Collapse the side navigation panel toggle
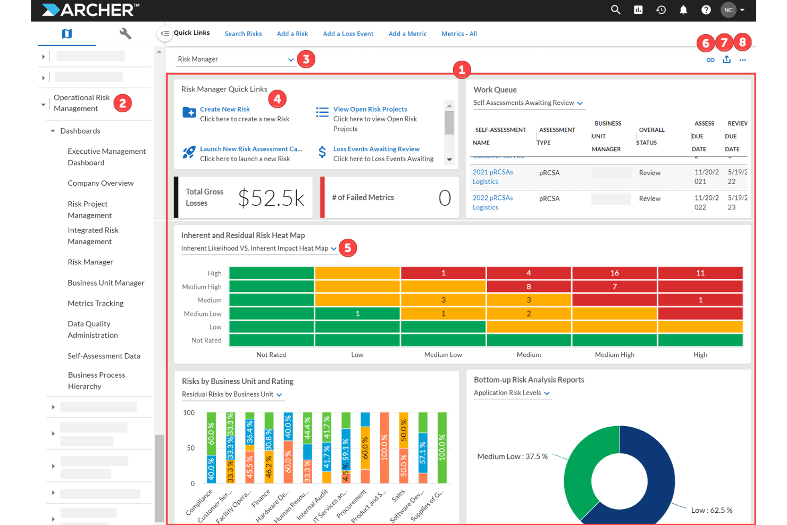The width and height of the screenshot is (787, 525). pos(165,34)
